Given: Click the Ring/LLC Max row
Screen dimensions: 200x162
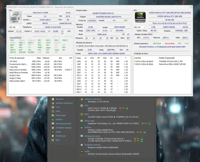Looking at the screenshot, I should (41, 75).
